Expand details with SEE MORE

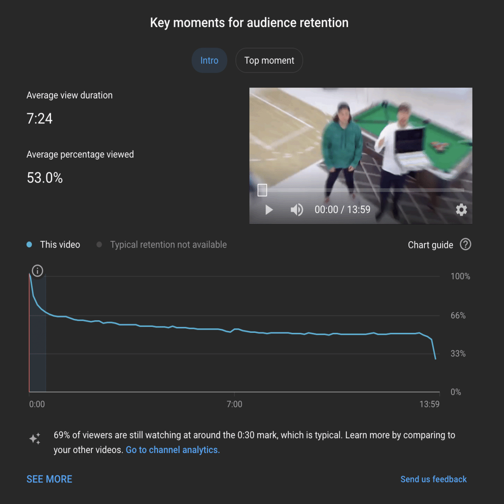[50, 479]
